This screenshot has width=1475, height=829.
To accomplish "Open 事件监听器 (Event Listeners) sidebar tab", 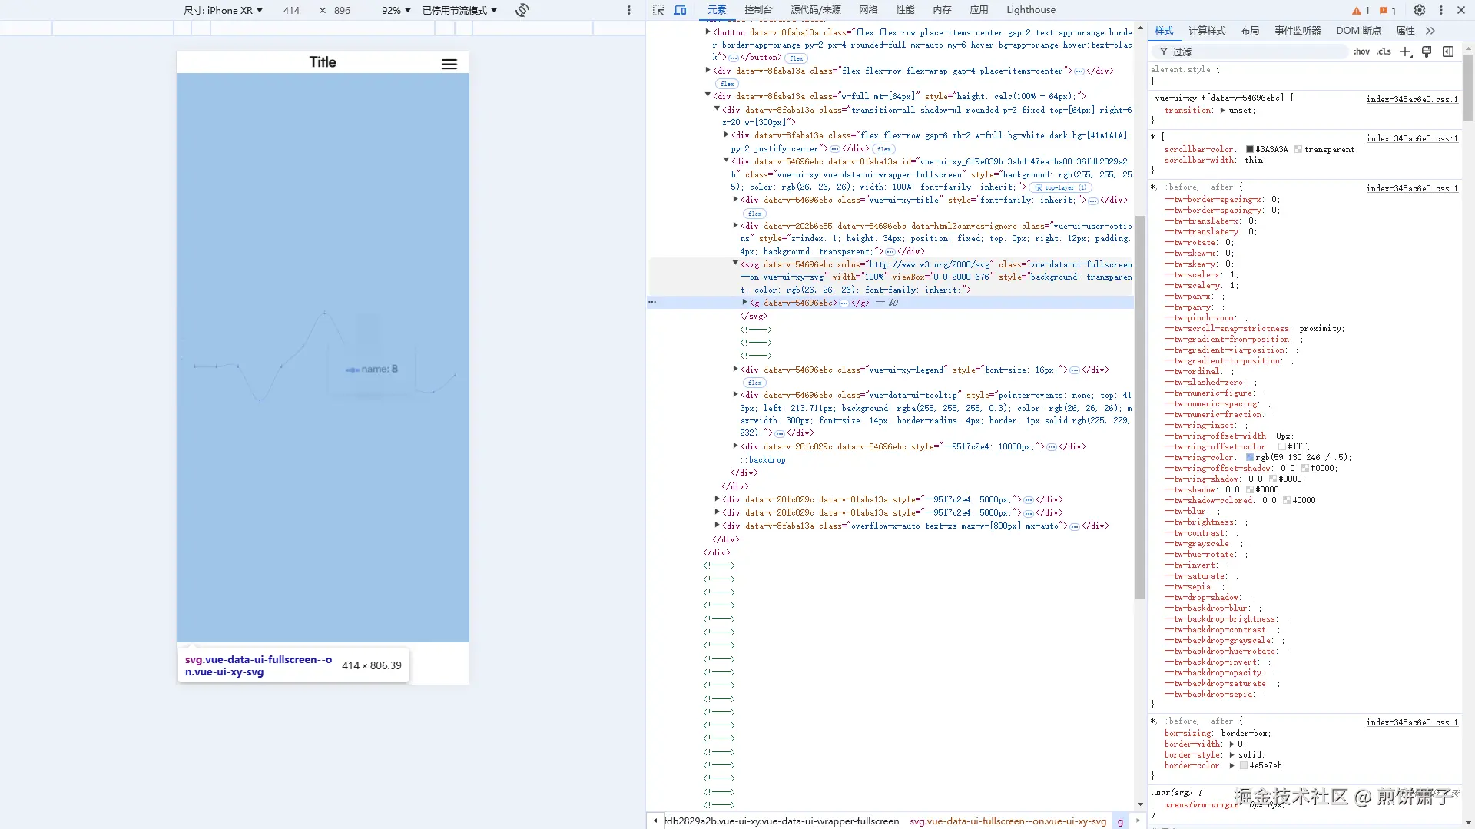I will 1298,31.
